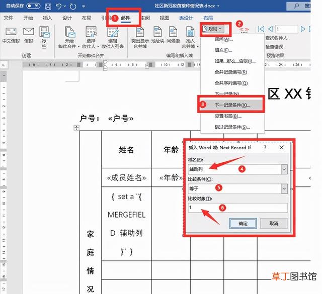Viewport: 322px width, 294px height.
Task: Choose 跳过记录条件(S)... menu item
Action: (x=232, y=127)
